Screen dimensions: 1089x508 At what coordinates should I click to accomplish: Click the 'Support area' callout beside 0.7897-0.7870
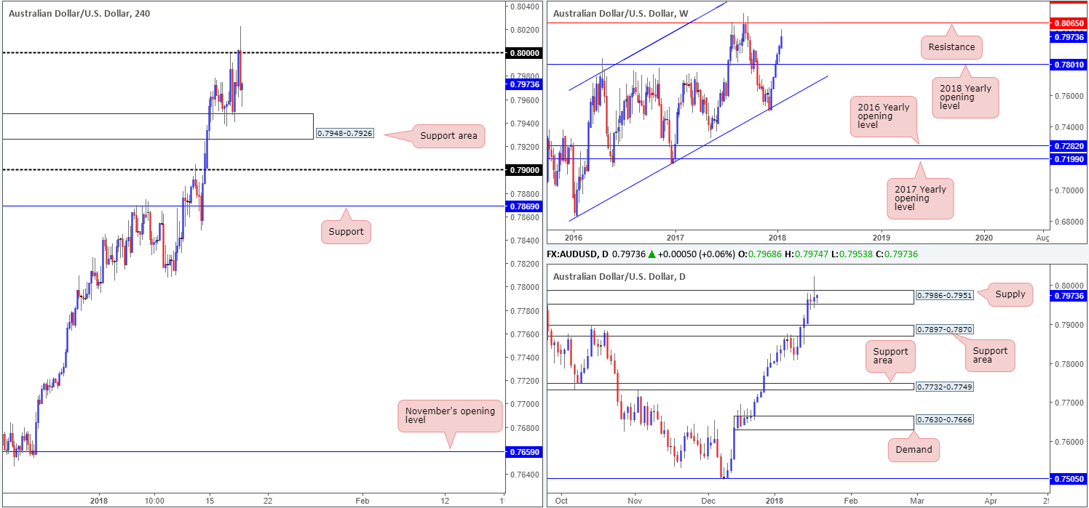coord(990,356)
